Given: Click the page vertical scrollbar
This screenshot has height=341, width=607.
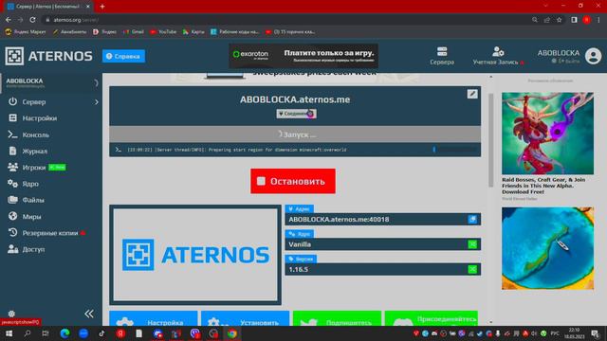Looking at the screenshot, I should tap(491, 140).
